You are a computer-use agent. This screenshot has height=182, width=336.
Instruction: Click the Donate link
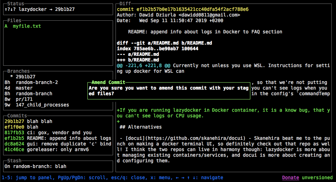tap(291, 177)
